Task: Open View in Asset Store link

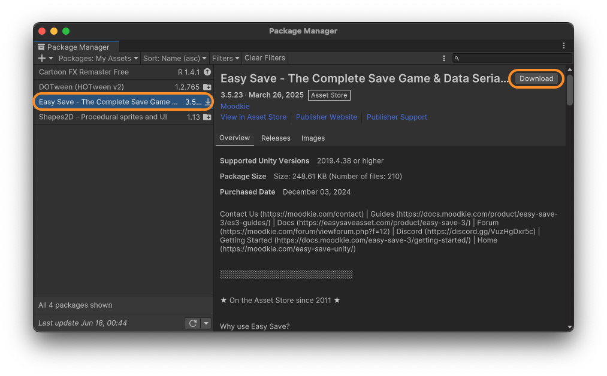Action: coord(253,117)
